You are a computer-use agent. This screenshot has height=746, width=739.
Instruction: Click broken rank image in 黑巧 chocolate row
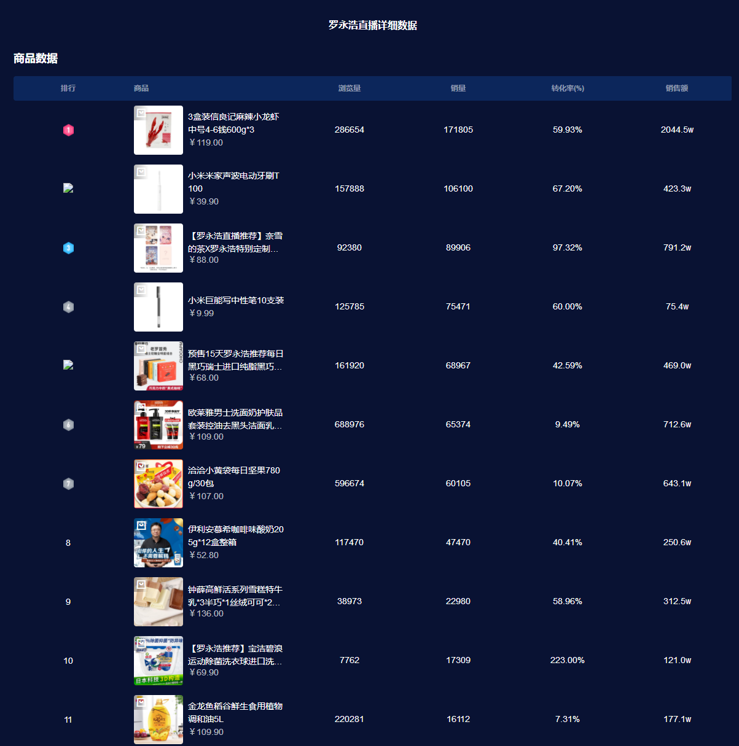click(68, 365)
